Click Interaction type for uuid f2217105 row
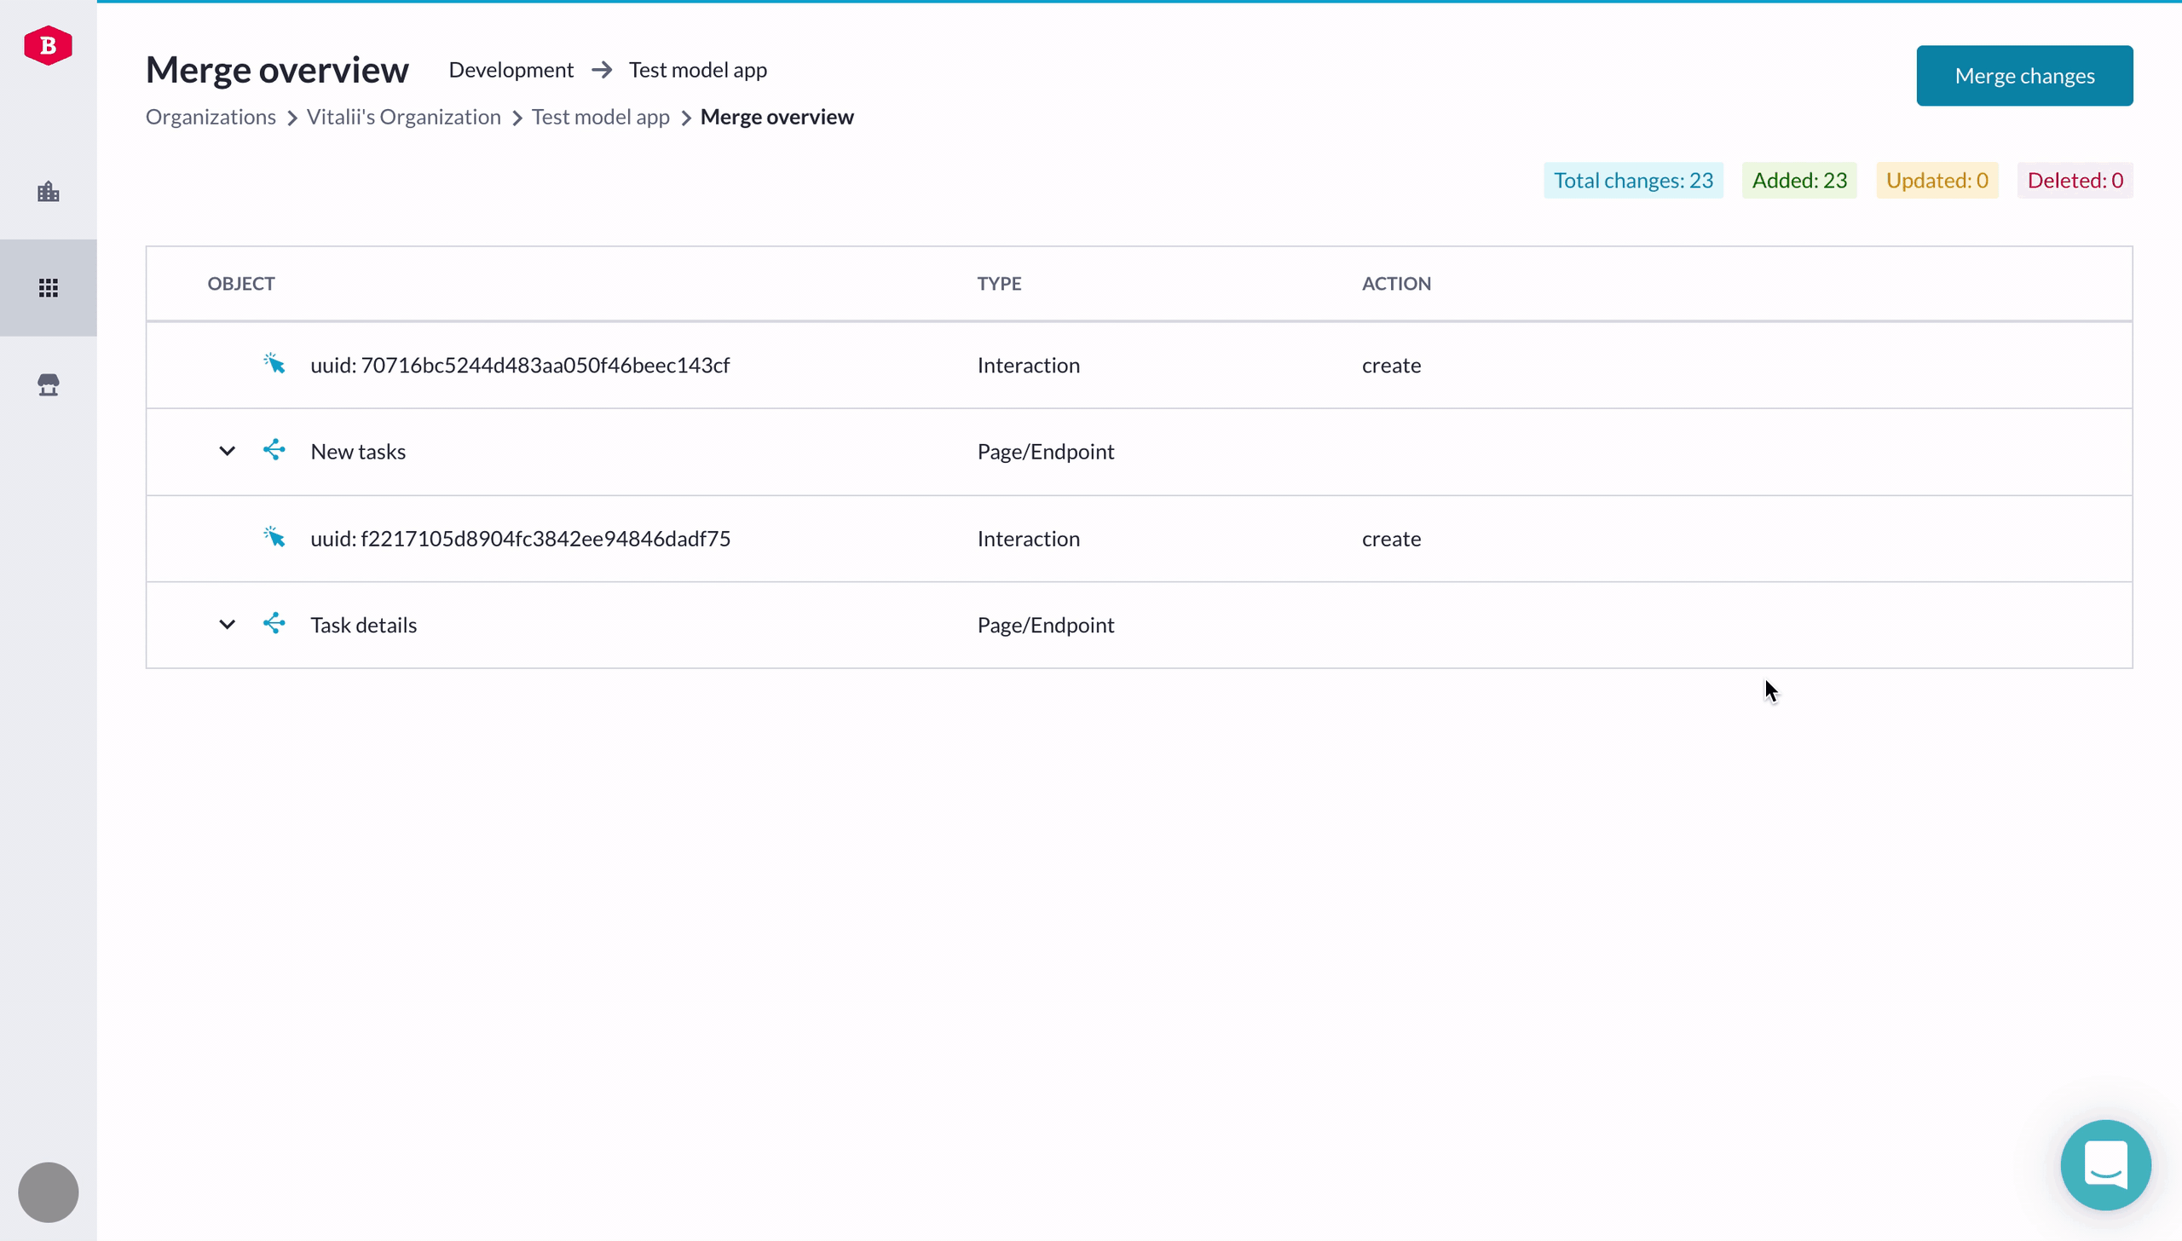Screen dimensions: 2182x1241 (1029, 540)
